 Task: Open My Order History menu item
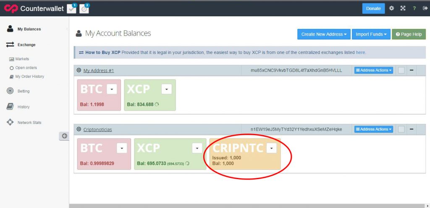30,77
